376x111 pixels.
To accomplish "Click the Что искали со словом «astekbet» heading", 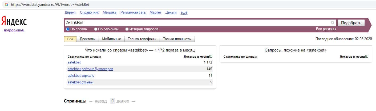I will [x=140, y=50].
